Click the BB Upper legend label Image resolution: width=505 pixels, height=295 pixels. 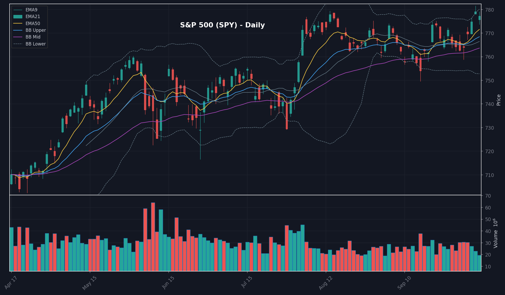pyautogui.click(x=35, y=30)
